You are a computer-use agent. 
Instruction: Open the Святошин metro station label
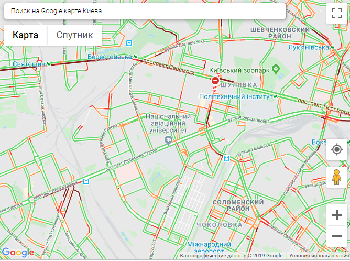point(29,64)
